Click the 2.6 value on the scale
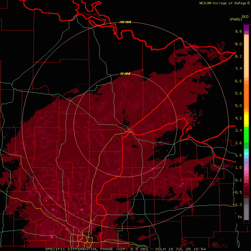This screenshot has width=251, height=251. [238, 143]
